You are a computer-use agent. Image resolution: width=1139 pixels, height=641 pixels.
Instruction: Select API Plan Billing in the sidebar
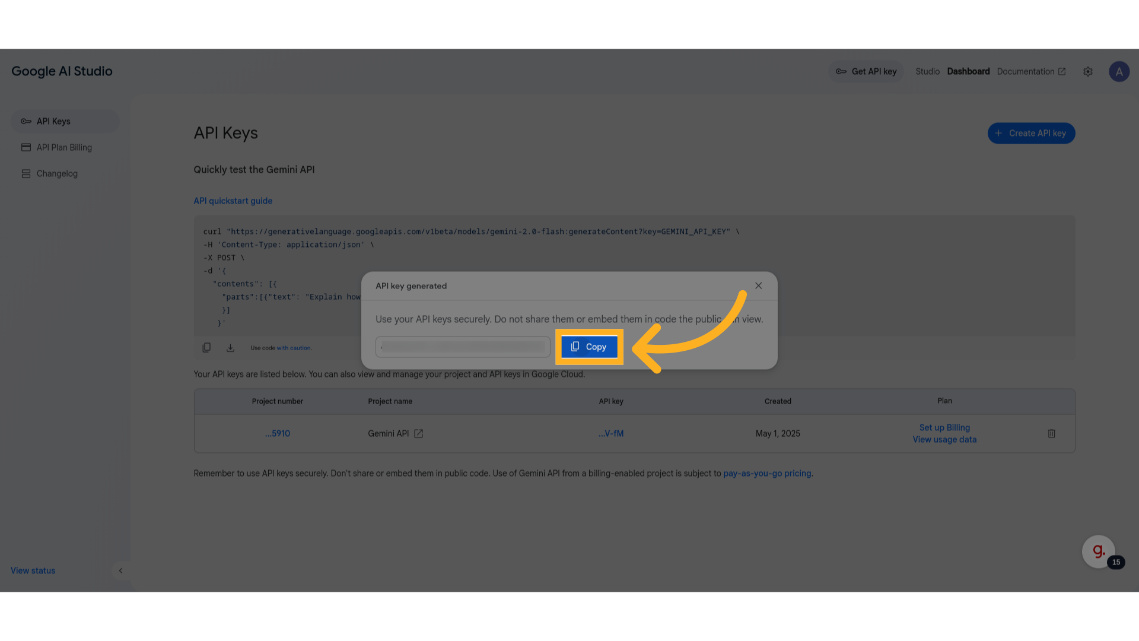[65, 147]
